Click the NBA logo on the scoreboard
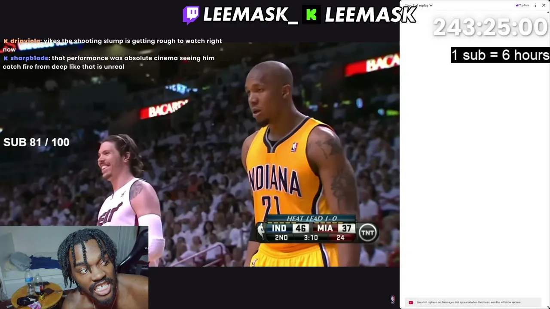 click(x=261, y=232)
